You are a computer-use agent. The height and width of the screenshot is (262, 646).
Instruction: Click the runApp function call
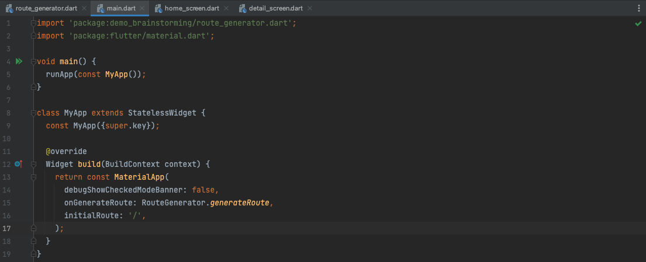tap(60, 75)
